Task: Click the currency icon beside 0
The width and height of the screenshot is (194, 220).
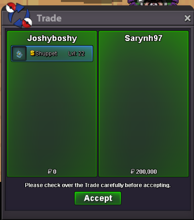Action: (x=50, y=171)
